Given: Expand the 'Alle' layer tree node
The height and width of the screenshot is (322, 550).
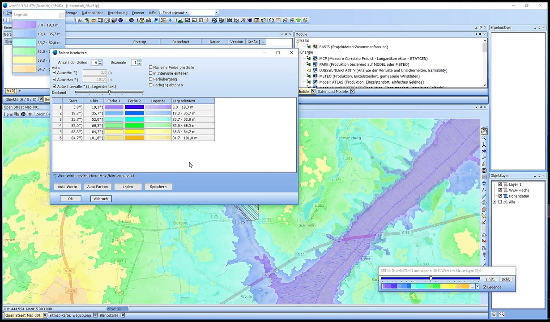Looking at the screenshot, I should point(495,202).
